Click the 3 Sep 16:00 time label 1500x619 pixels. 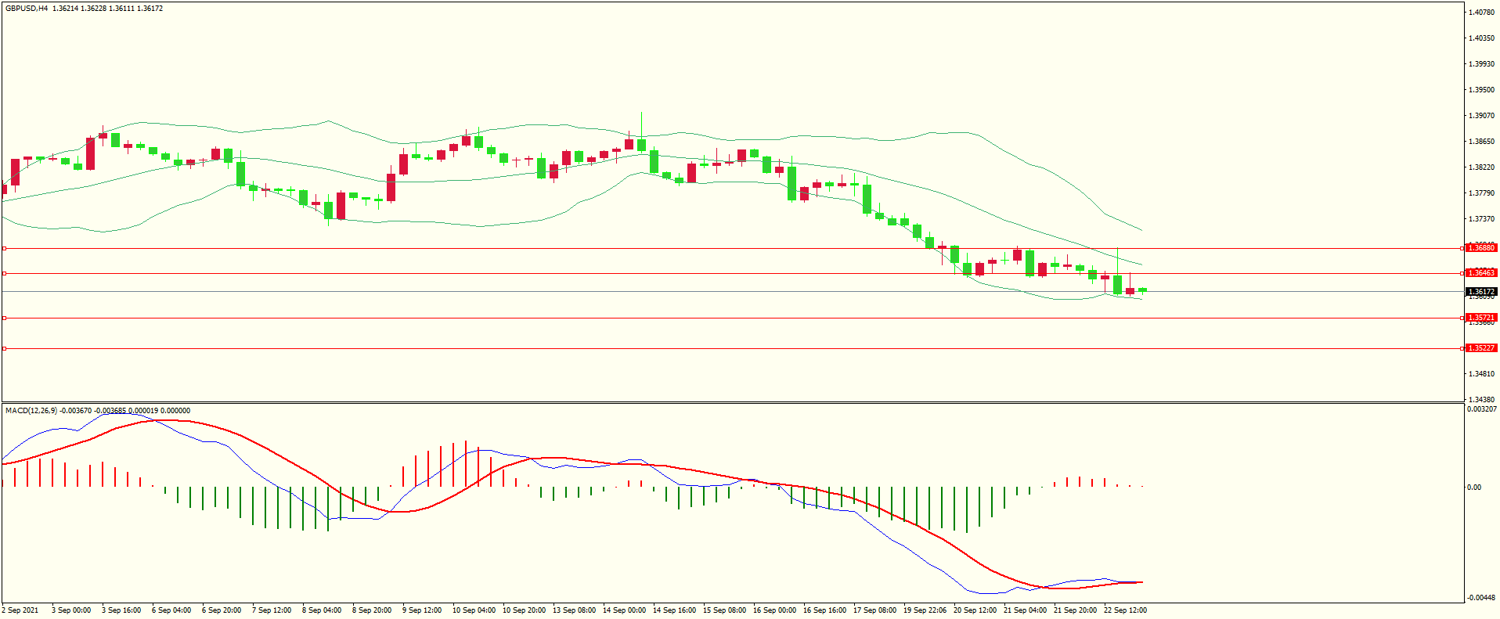(x=121, y=610)
